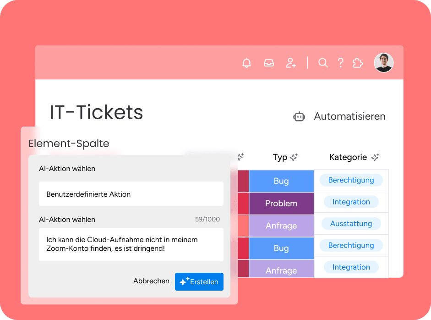The height and width of the screenshot is (320, 431).
Task: Open help via the question mark icon
Action: tap(341, 63)
